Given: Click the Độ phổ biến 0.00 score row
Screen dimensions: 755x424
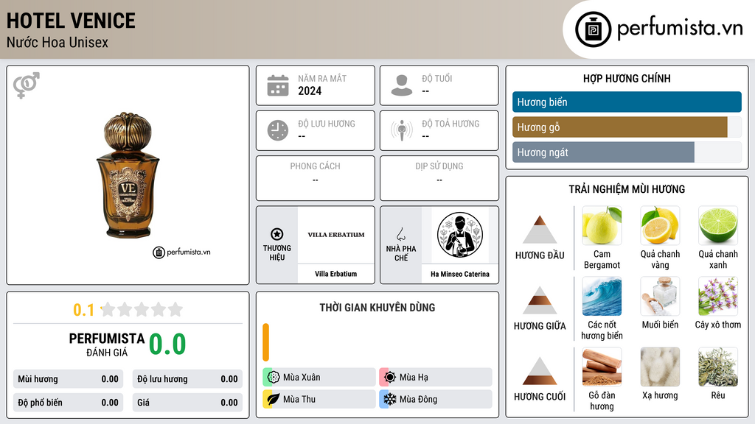Looking at the screenshot, I should point(69,403).
